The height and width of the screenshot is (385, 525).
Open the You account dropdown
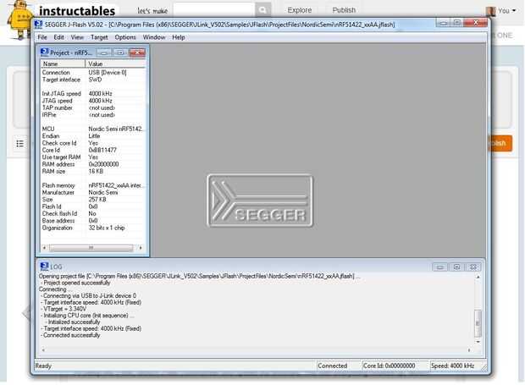pos(506,11)
